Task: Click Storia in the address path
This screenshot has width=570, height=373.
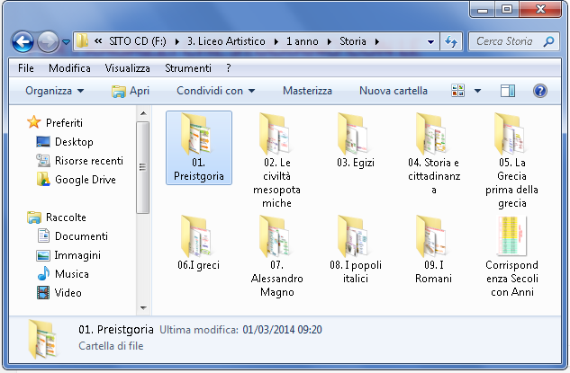Action: (353, 41)
